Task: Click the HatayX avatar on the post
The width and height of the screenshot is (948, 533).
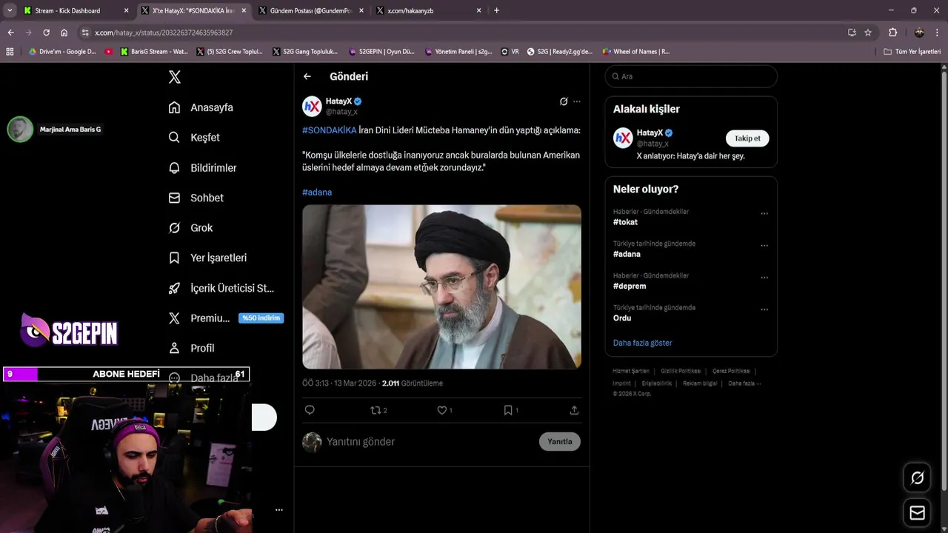Action: [x=312, y=107]
